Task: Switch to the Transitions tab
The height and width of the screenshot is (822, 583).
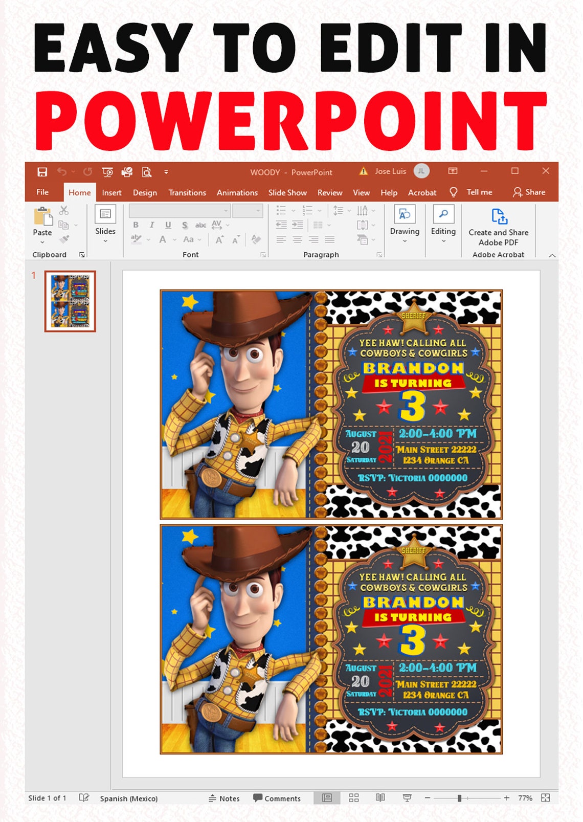Action: coord(187,192)
